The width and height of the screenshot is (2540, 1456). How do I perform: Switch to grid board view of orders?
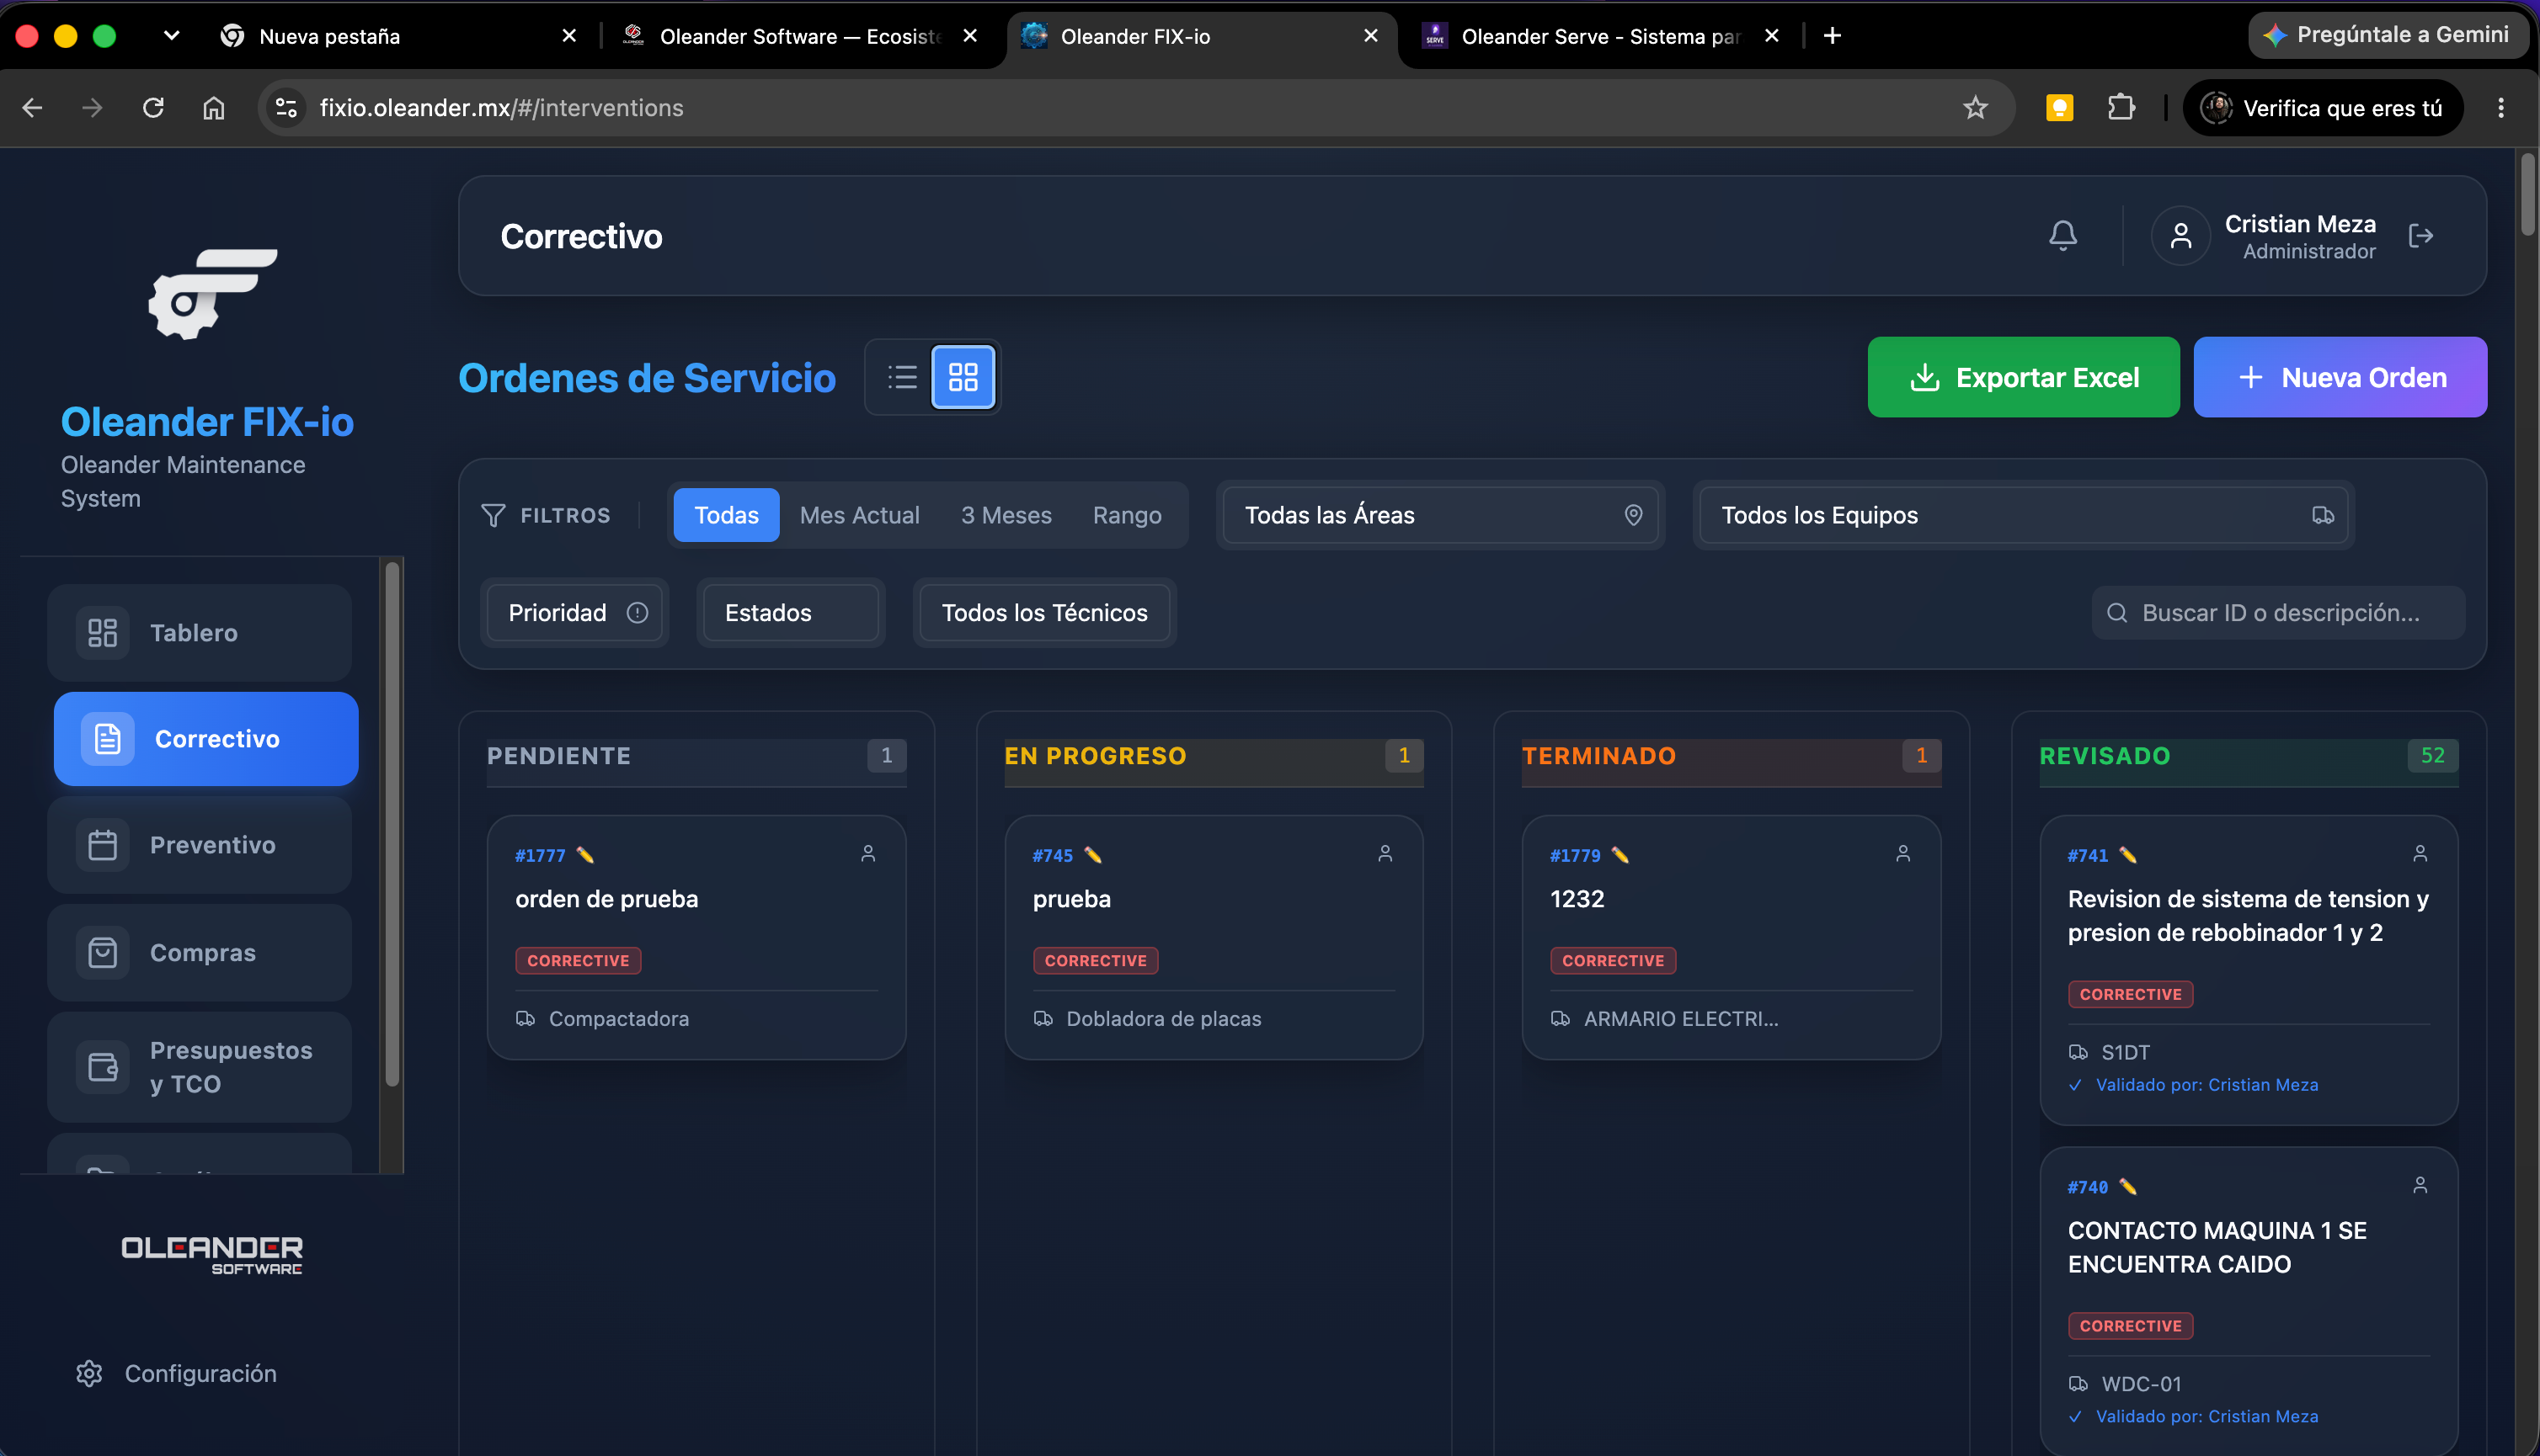point(963,377)
